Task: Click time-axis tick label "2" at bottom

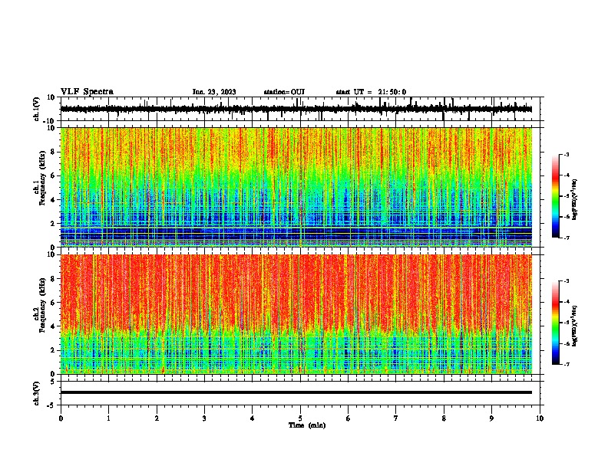Action: 157,418
